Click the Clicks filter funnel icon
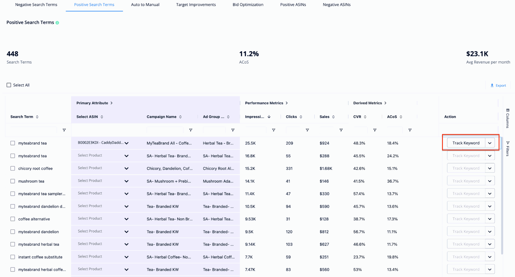Viewport: 515px width, 277px height. [x=307, y=130]
